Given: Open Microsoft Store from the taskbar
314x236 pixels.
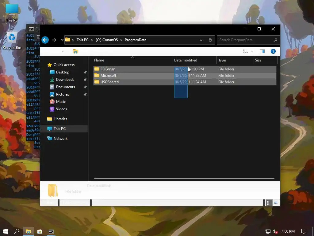Looking at the screenshot, I should coord(40,231).
